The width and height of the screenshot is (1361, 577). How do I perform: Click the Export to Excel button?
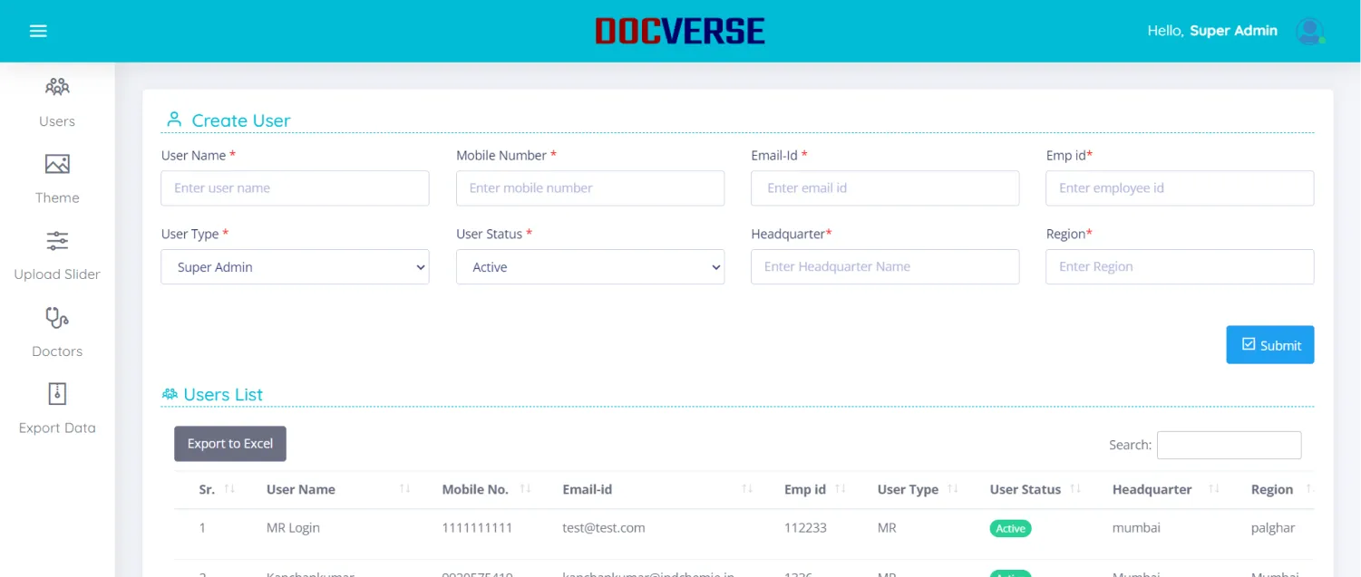230,444
